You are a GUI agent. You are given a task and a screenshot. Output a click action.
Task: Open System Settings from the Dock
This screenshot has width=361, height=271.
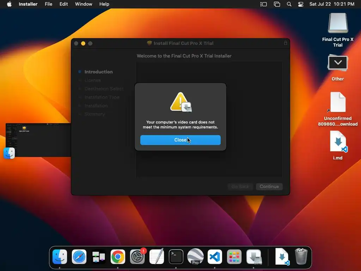(137, 257)
